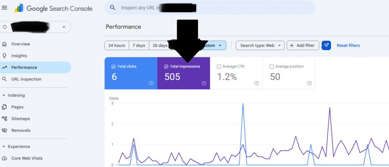This screenshot has width=389, height=167.
Task: Click the globe property icon
Action: click(x=5, y=27)
